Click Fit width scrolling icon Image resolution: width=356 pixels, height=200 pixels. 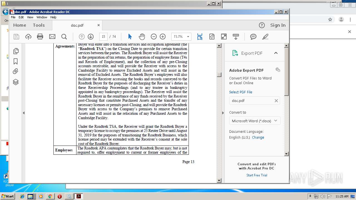(x=200, y=37)
